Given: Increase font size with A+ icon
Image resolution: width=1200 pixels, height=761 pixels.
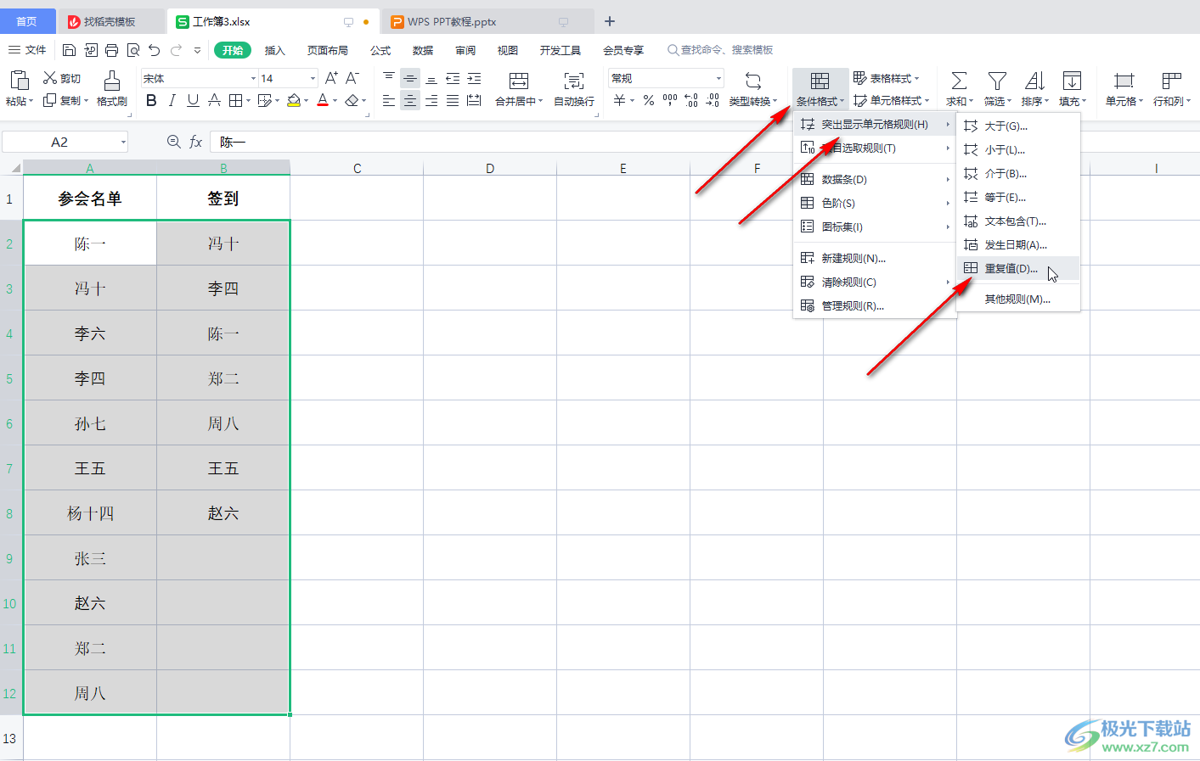Looking at the screenshot, I should click(x=331, y=78).
